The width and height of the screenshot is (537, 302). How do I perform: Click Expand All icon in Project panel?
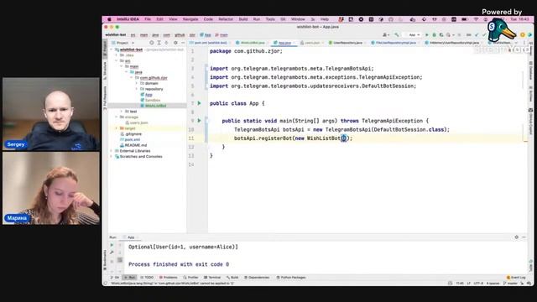pyautogui.click(x=159, y=43)
